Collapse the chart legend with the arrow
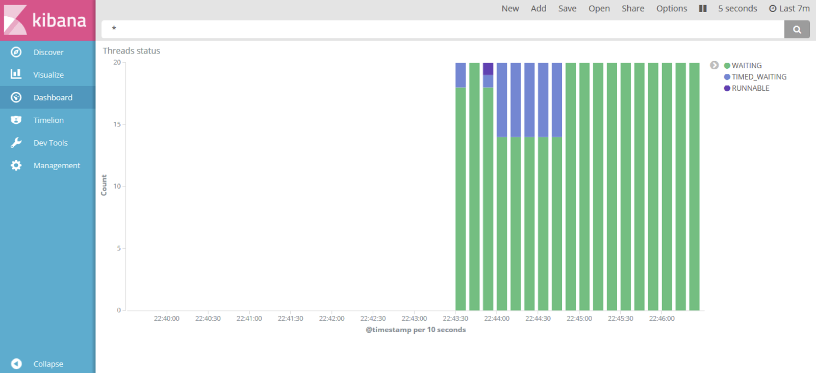 tap(714, 65)
